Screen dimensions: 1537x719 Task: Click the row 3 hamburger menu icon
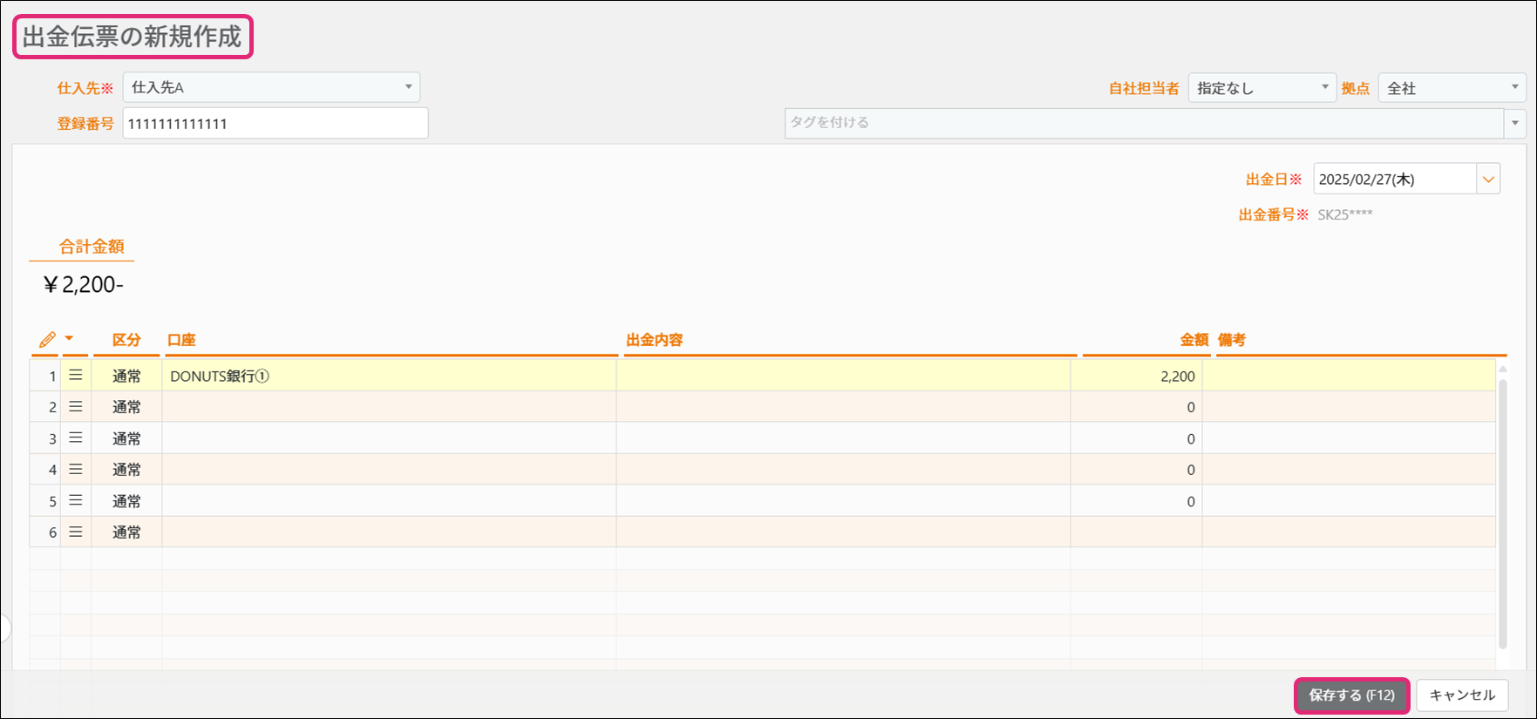(x=76, y=438)
